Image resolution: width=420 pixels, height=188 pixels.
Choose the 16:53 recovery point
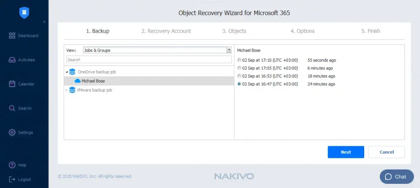coord(240,76)
